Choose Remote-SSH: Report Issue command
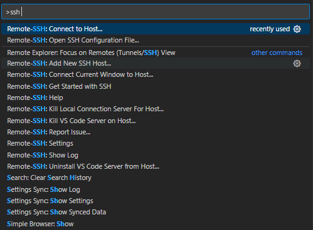Viewport: 313px width, 230px height. [x=156, y=132]
